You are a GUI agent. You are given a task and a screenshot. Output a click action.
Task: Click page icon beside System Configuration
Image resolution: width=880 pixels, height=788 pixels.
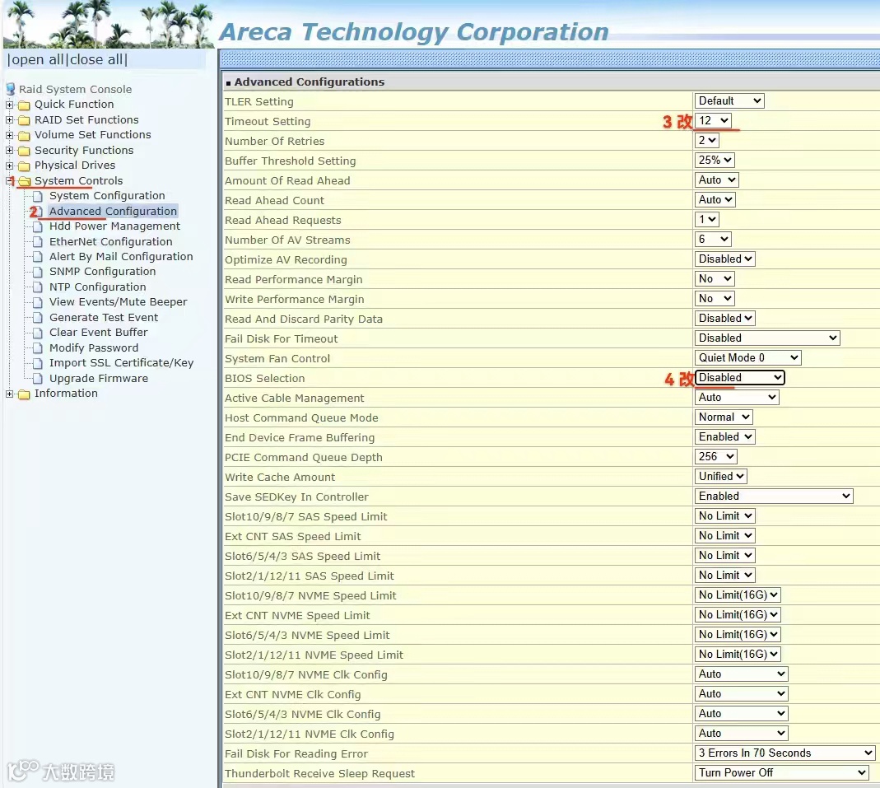click(x=38, y=196)
